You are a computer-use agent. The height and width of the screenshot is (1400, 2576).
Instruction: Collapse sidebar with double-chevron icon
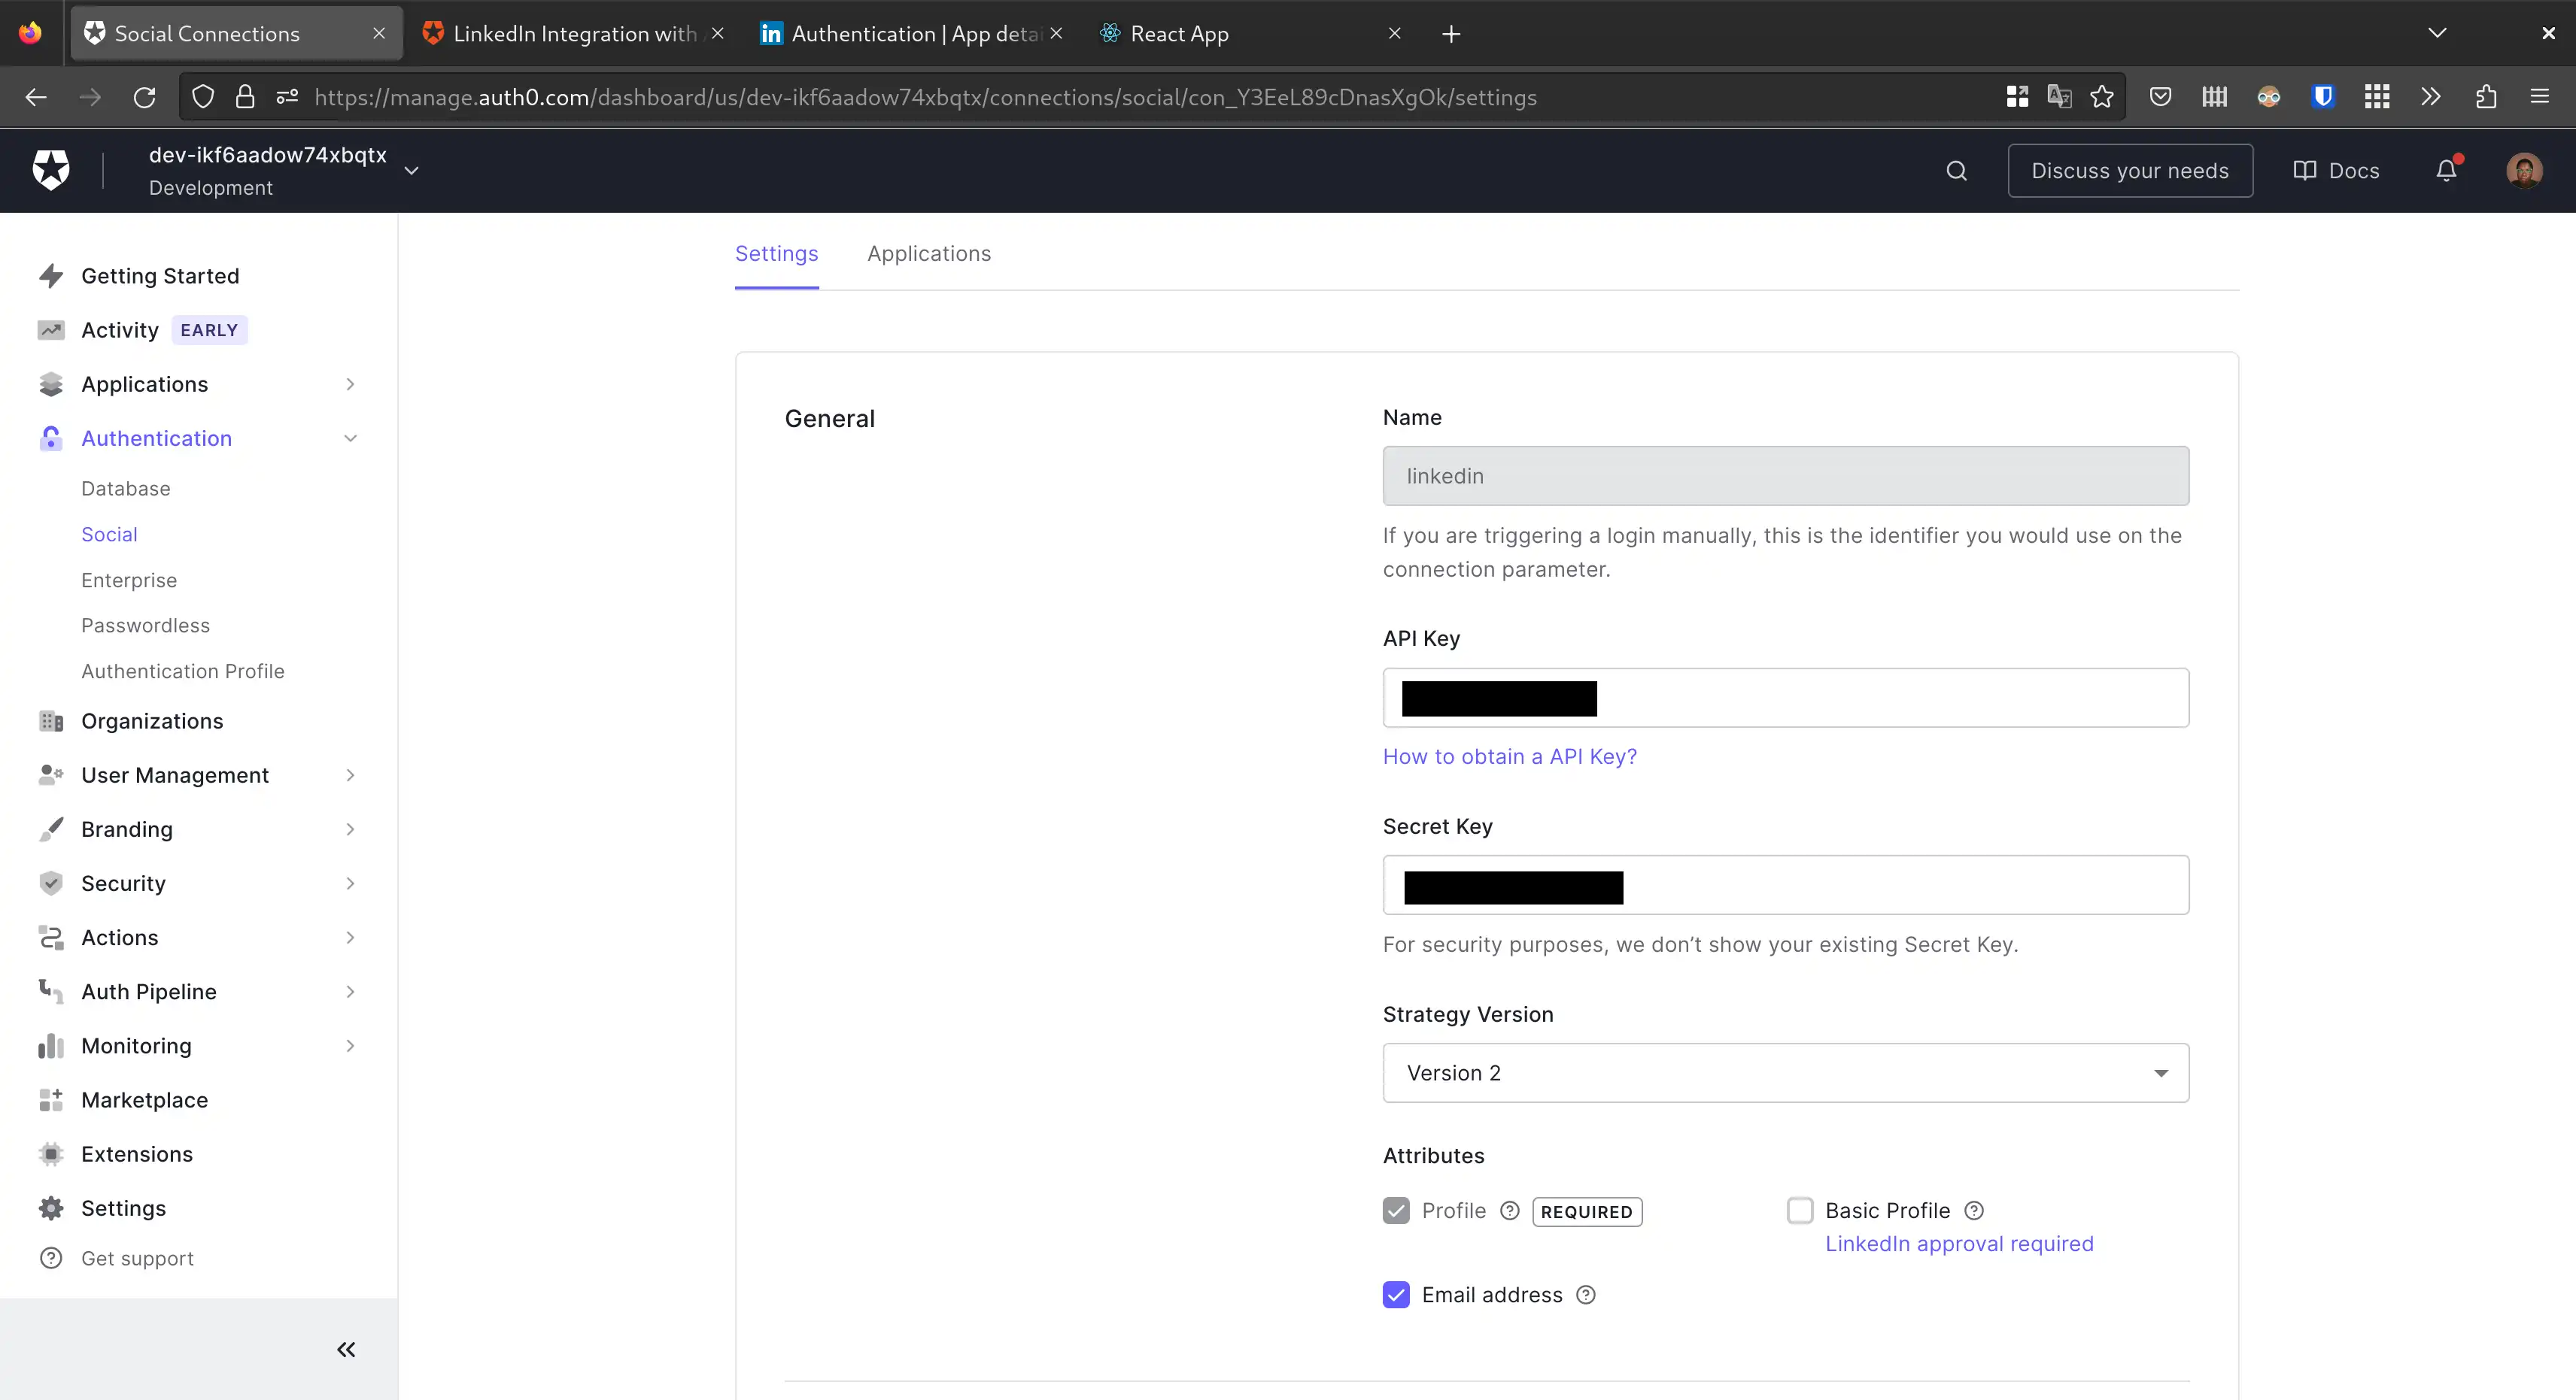point(346,1349)
